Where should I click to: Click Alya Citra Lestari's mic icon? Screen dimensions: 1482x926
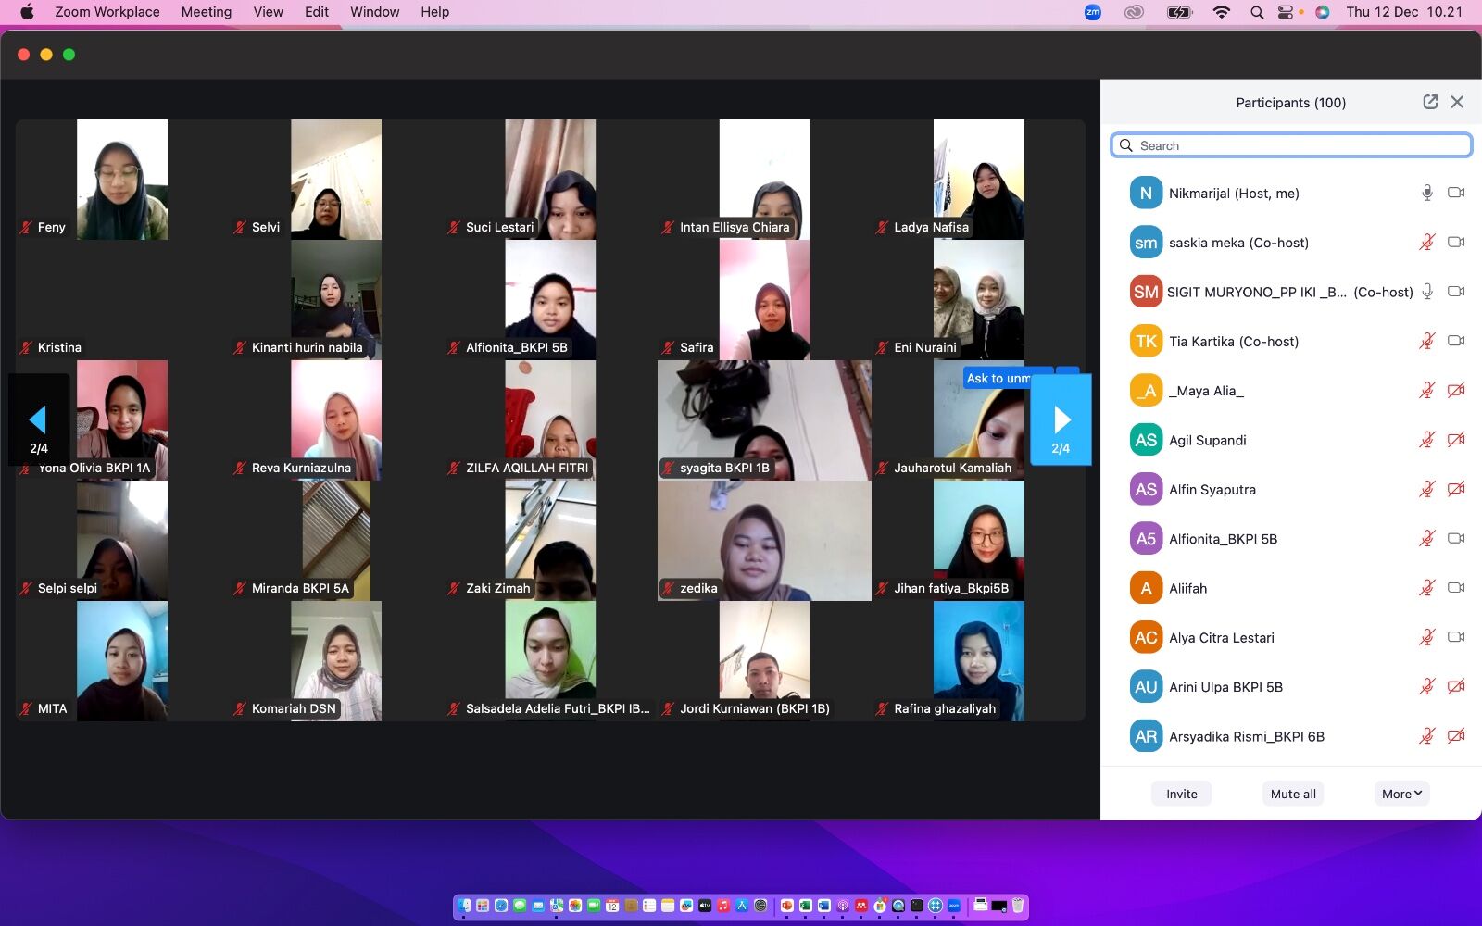tap(1427, 637)
